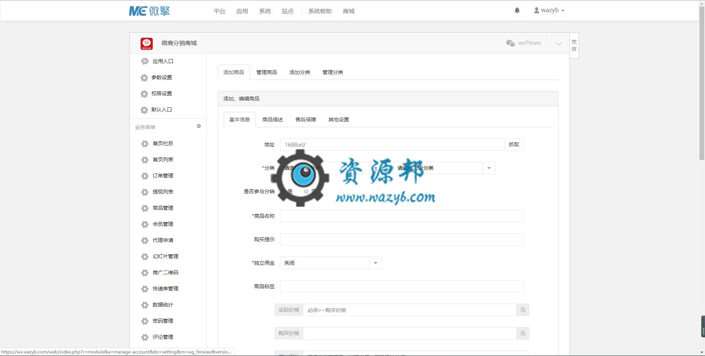The width and height of the screenshot is (705, 356).
Task: Open the wazyb user account menu
Action: tap(549, 10)
